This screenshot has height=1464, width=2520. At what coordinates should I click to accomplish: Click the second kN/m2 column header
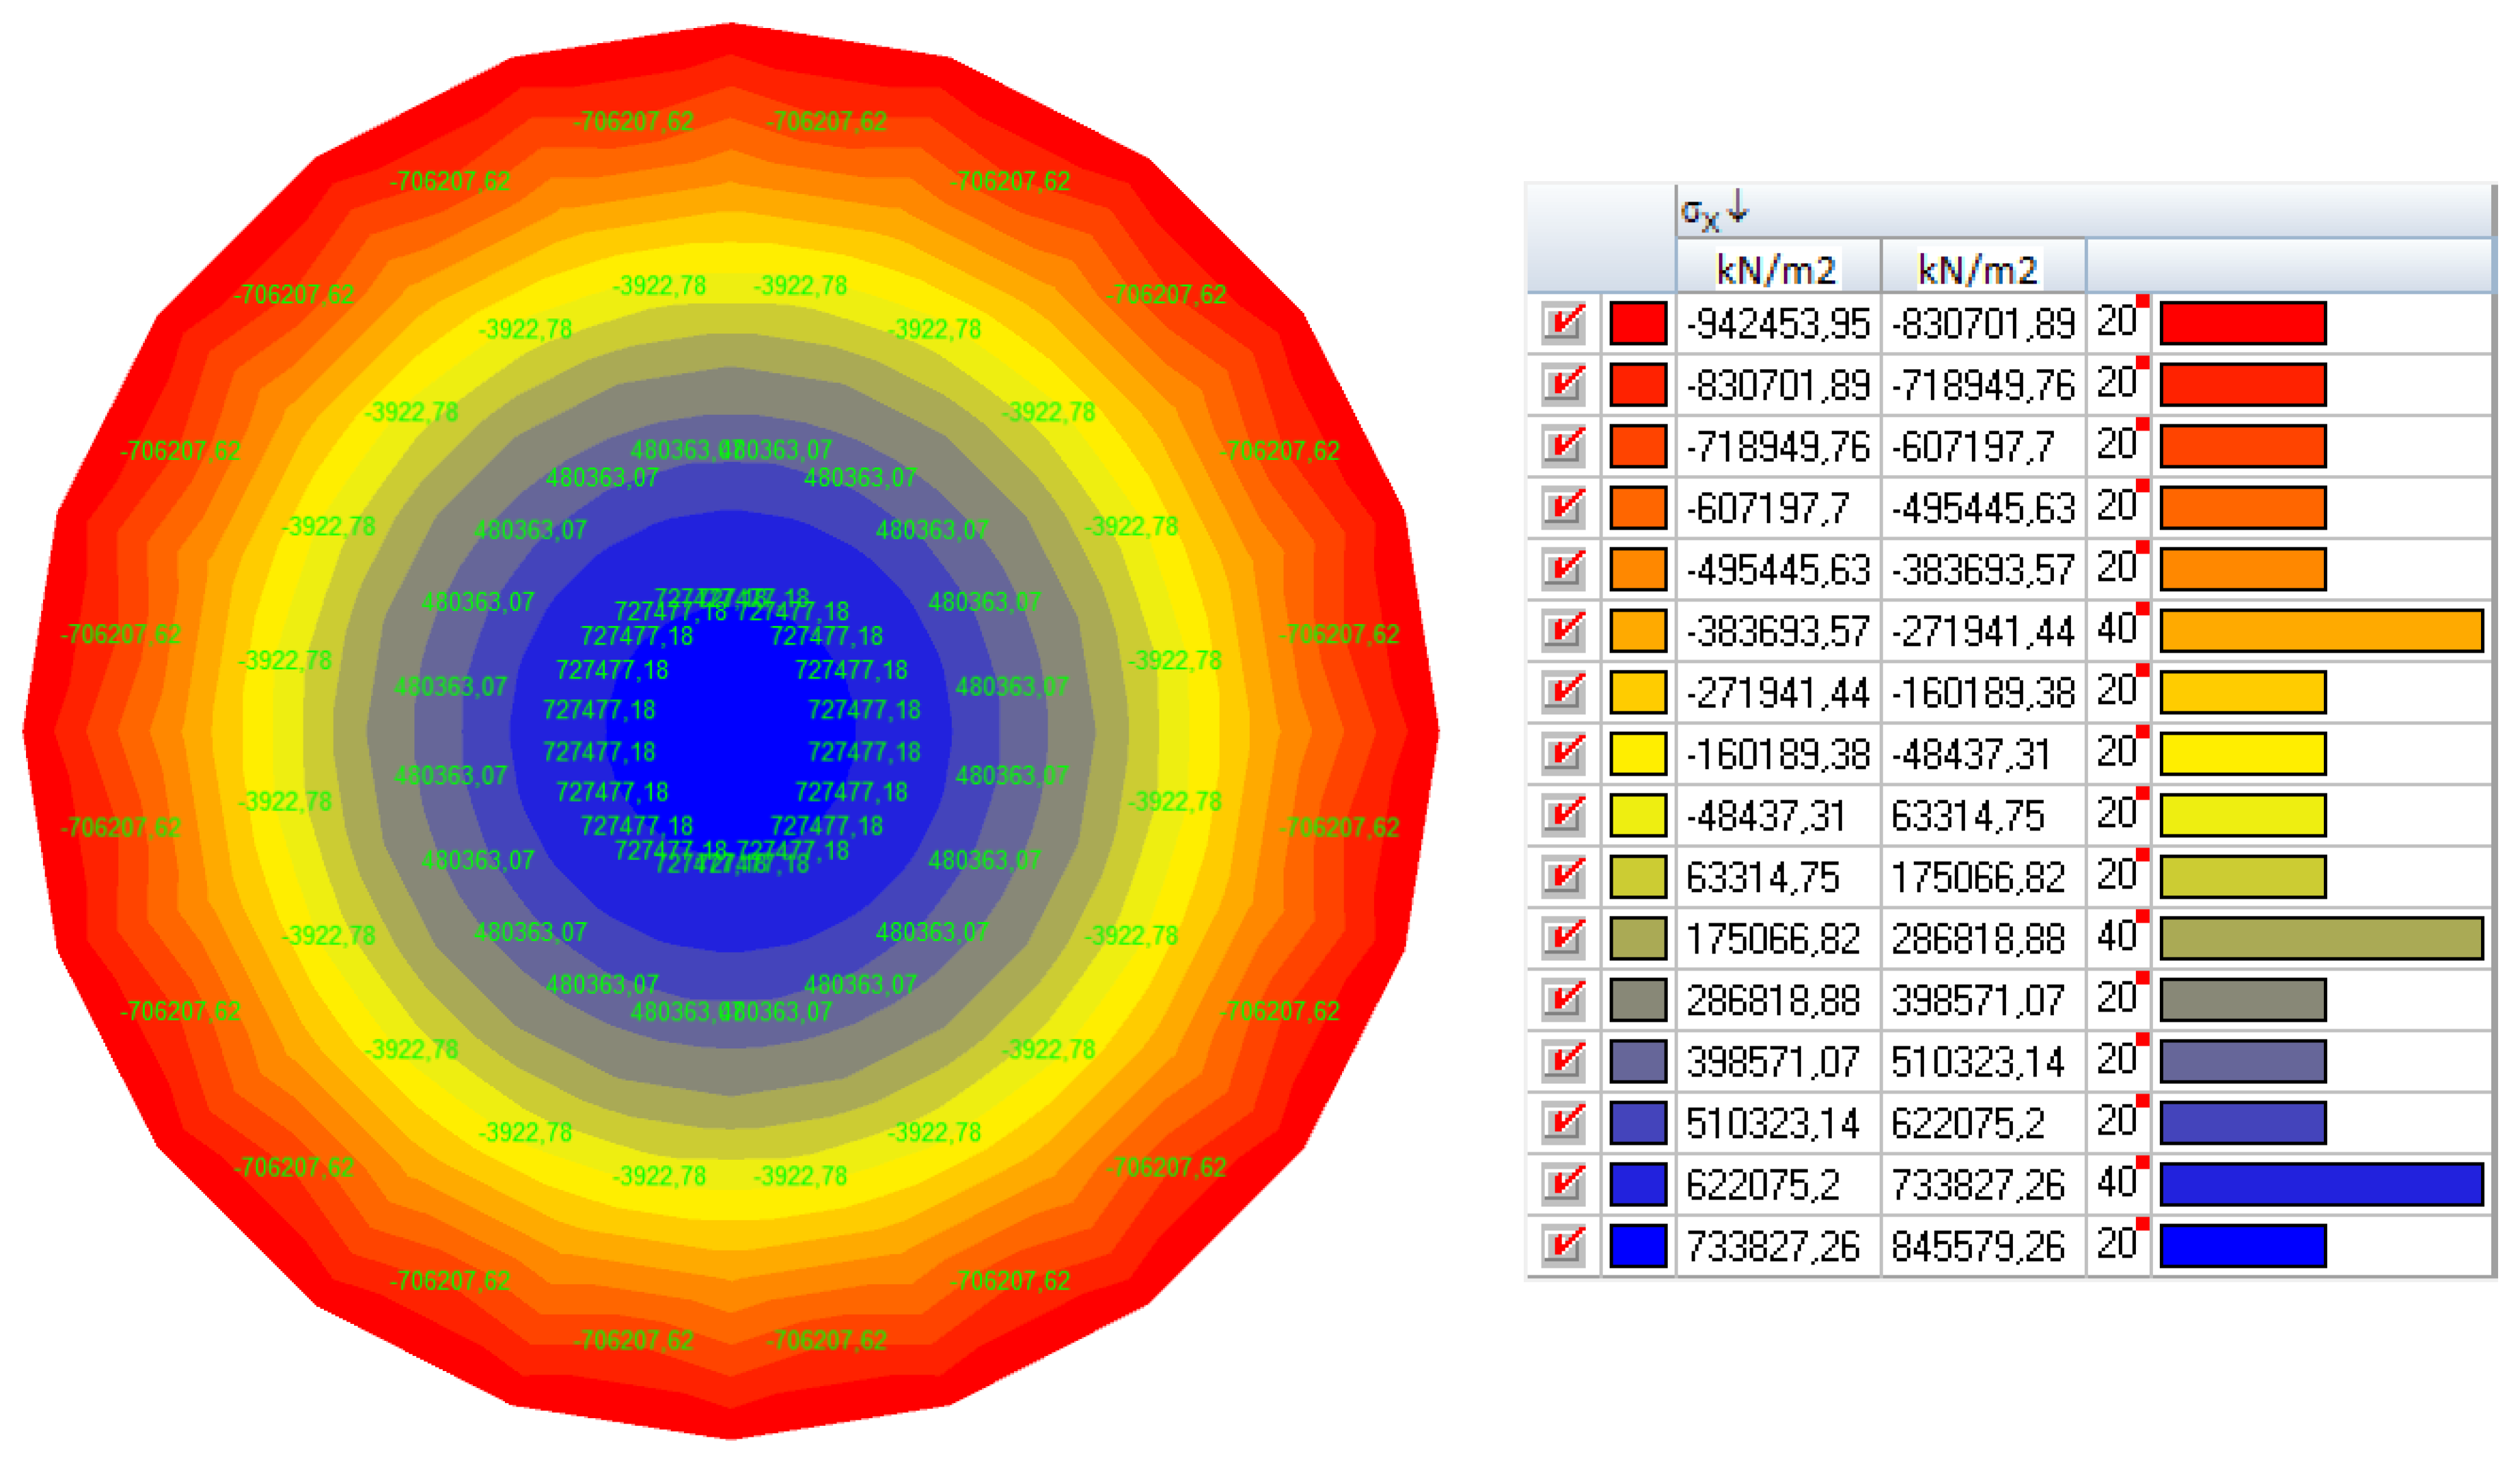1978,269
